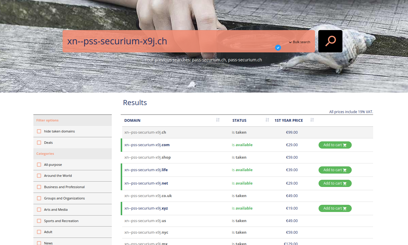The image size is (408, 245).
Task: Click the xn--pss-securium-x9j.shop domain name
Action: (x=148, y=157)
